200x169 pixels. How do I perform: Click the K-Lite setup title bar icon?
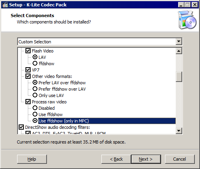(5, 5)
